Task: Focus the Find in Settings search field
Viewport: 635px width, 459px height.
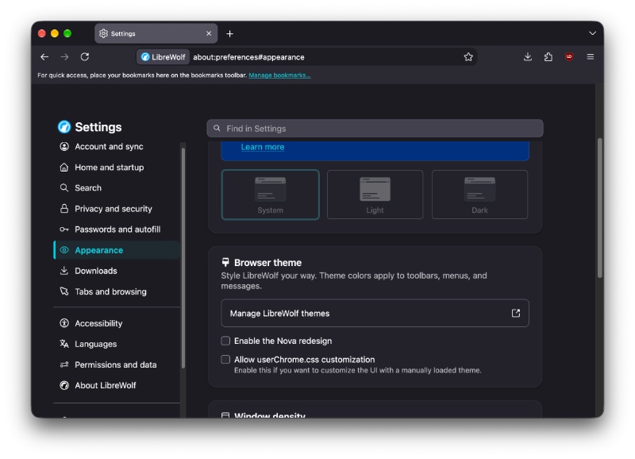Action: 375,129
